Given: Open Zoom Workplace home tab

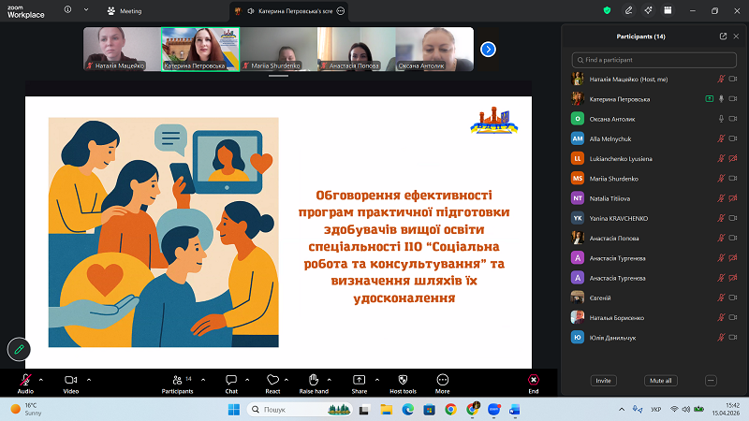Looking at the screenshot, I should (x=26, y=11).
